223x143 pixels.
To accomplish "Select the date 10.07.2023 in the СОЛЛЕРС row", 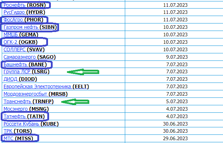I will 175,50.
